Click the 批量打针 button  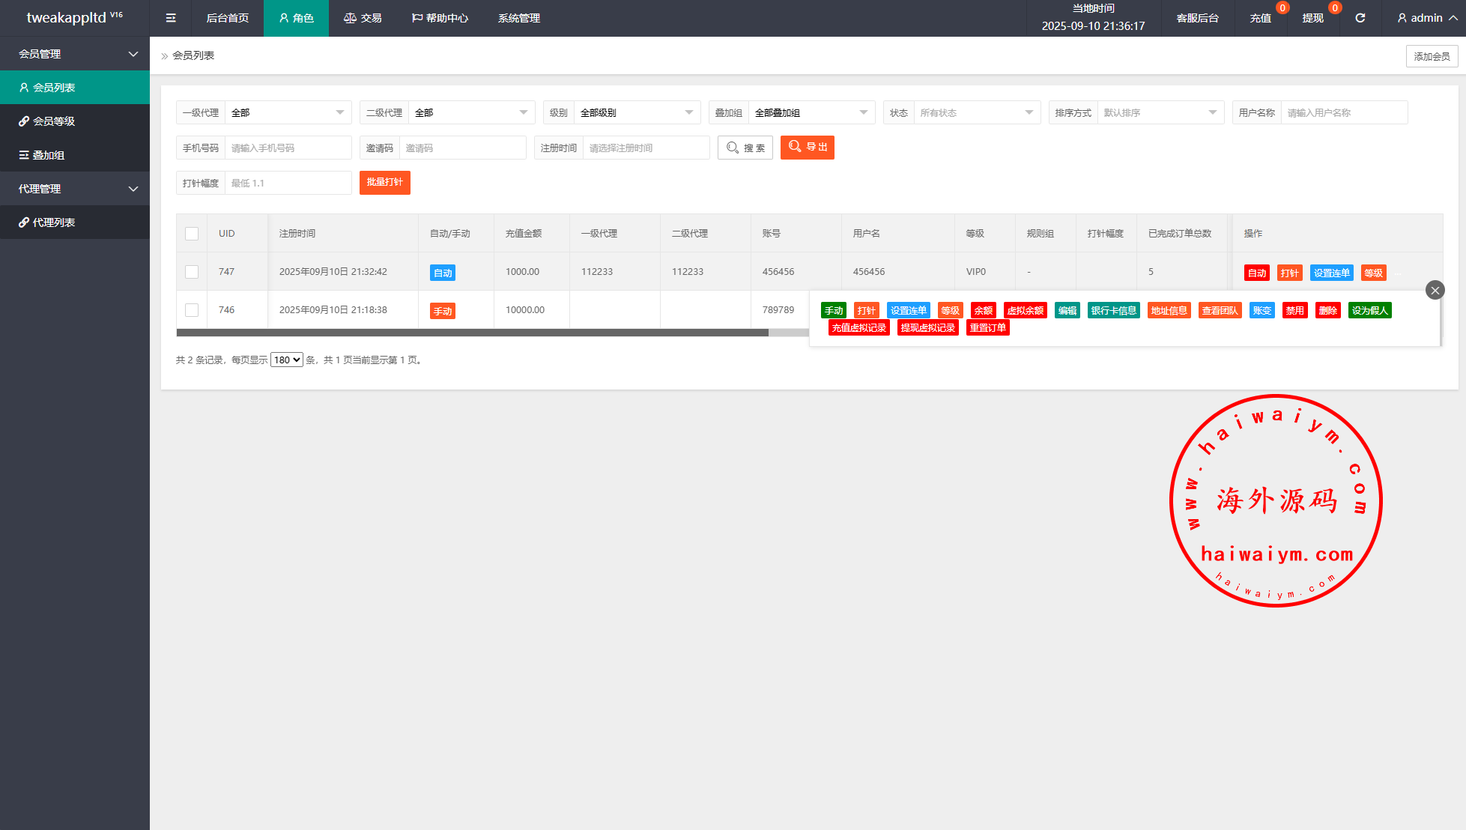(384, 183)
